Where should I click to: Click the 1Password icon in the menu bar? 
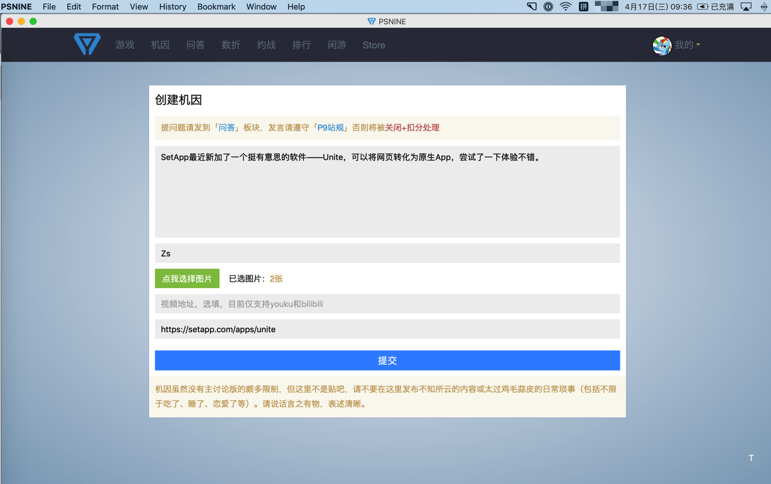[x=548, y=6]
